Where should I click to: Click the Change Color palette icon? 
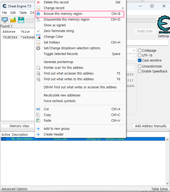pos(38,37)
